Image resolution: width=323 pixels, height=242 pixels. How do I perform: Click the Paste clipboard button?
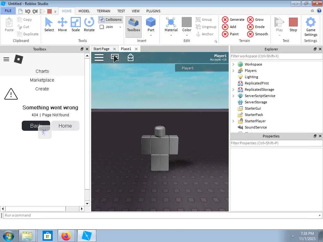(9, 25)
